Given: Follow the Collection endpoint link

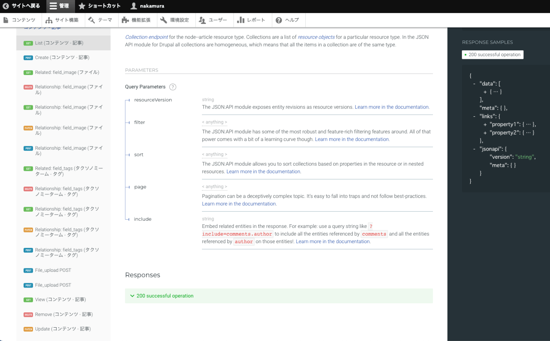Looking at the screenshot, I should click(147, 37).
